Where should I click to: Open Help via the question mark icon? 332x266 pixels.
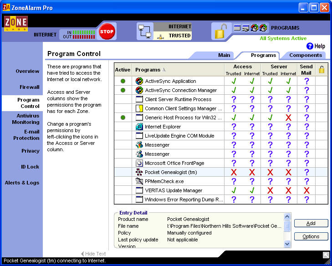click(x=310, y=46)
